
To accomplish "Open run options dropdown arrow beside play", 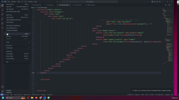I will pyautogui.click(x=167, y=5).
